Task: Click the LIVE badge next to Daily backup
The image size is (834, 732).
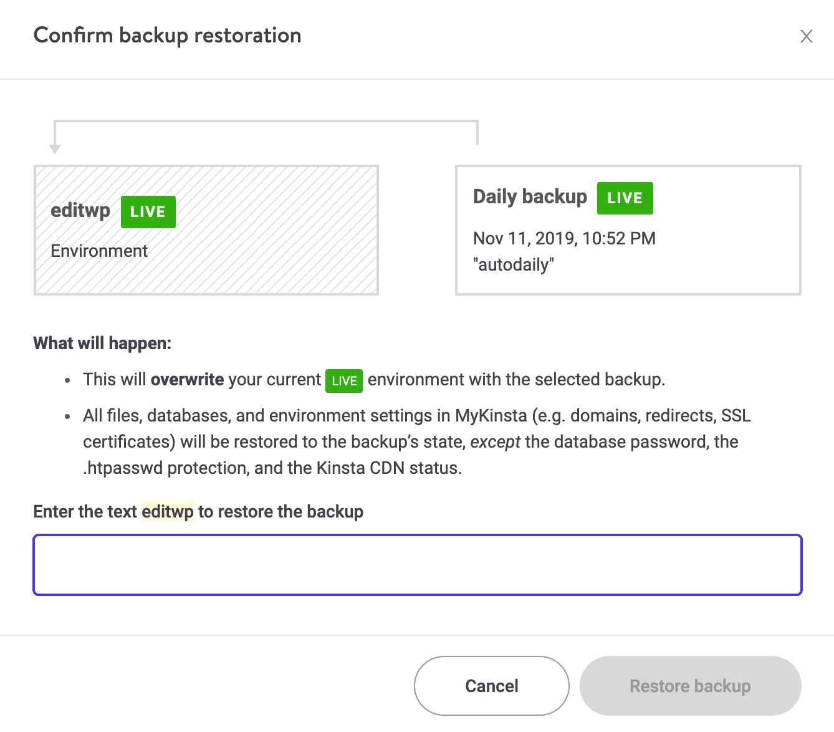Action: tap(624, 198)
